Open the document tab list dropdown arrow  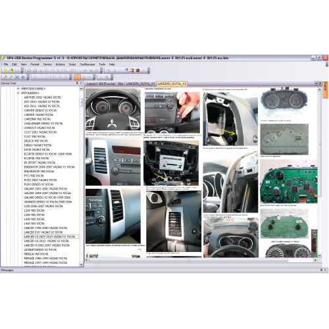coord(316,83)
